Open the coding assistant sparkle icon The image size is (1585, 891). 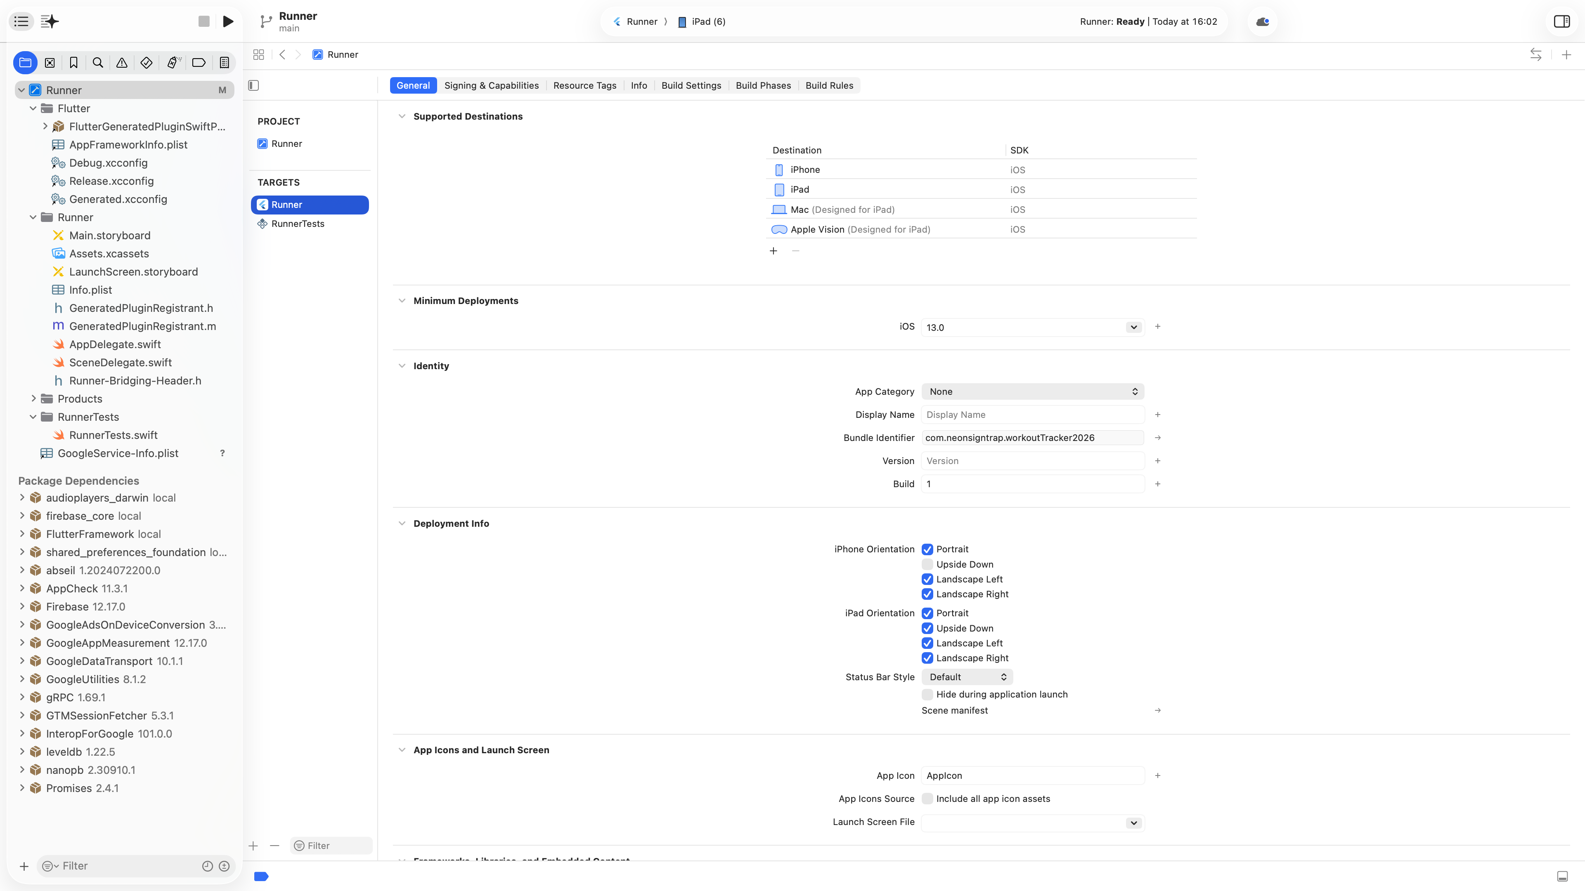coord(50,21)
